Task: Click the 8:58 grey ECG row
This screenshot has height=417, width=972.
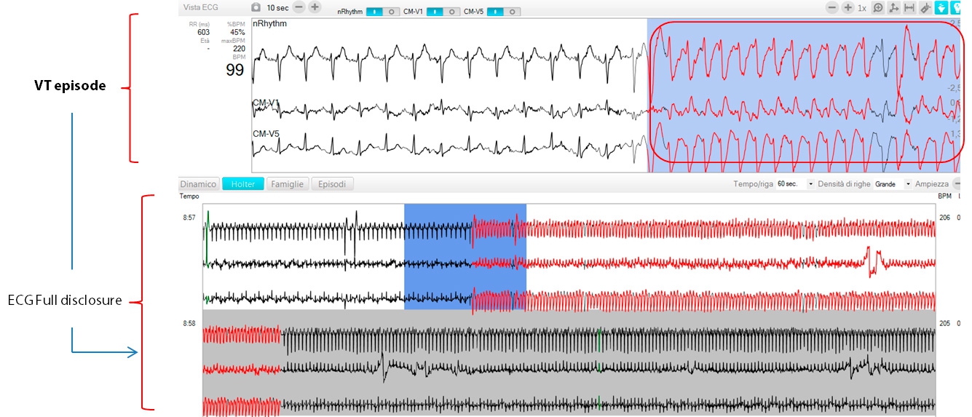Action: pos(568,364)
